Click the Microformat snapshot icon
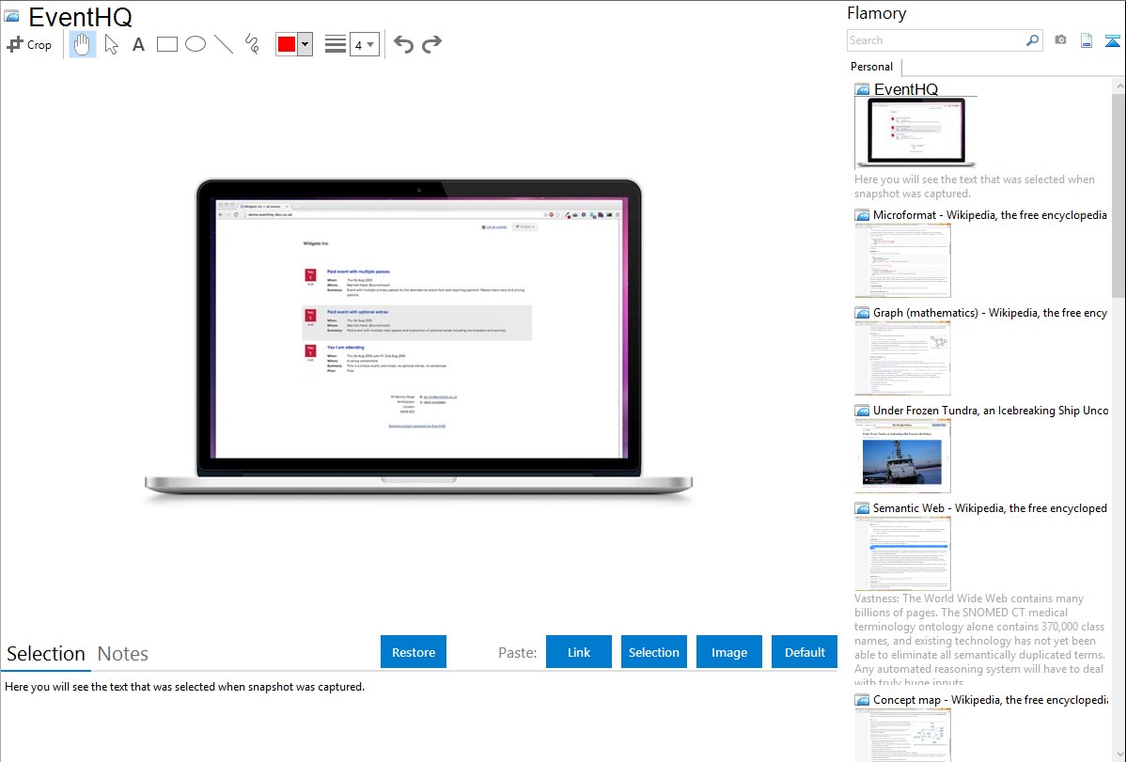Screen dimensions: 1126x762 coord(862,215)
